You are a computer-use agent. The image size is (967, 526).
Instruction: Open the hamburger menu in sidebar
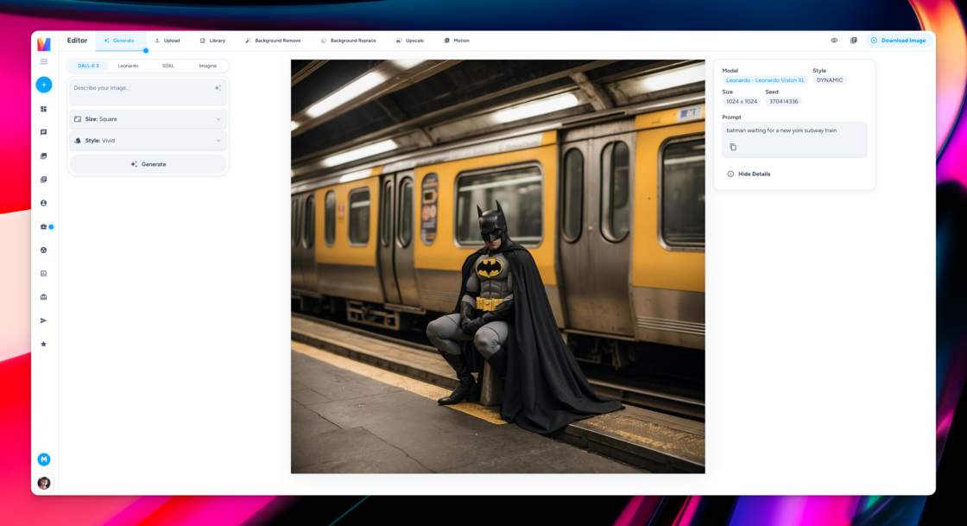point(44,61)
